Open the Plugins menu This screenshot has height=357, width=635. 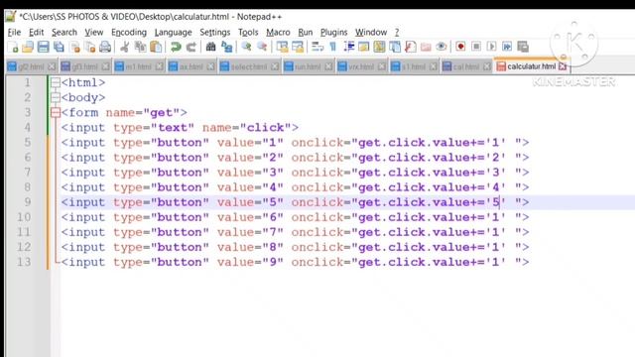tap(333, 33)
